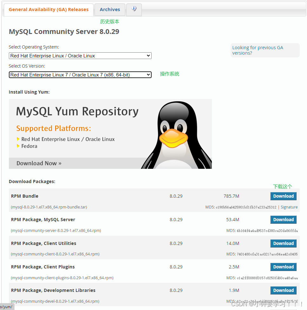Click the MySQL Community Server 8.0.29 heading
This screenshot has height=310, width=307.
pyautogui.click(x=64, y=32)
